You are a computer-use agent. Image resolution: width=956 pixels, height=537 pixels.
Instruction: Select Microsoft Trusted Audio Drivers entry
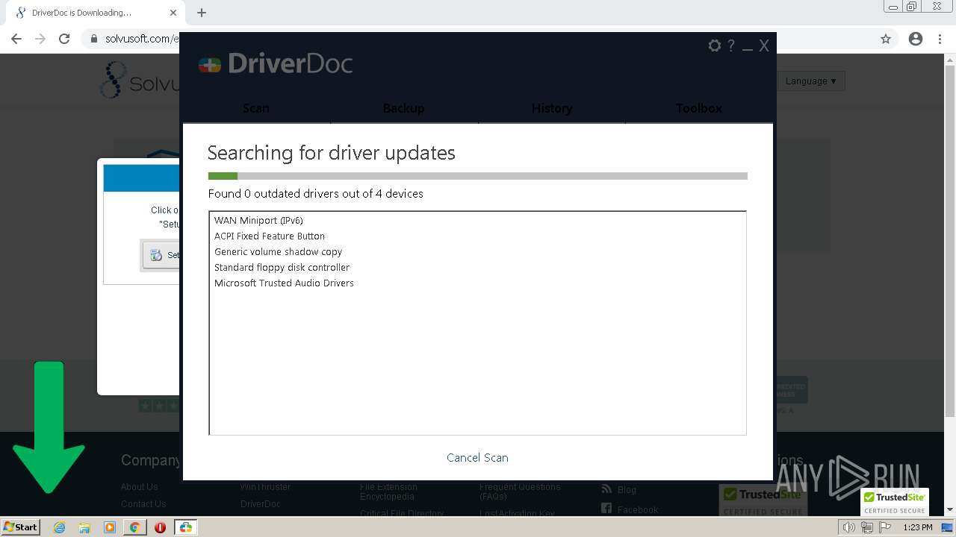click(x=284, y=283)
